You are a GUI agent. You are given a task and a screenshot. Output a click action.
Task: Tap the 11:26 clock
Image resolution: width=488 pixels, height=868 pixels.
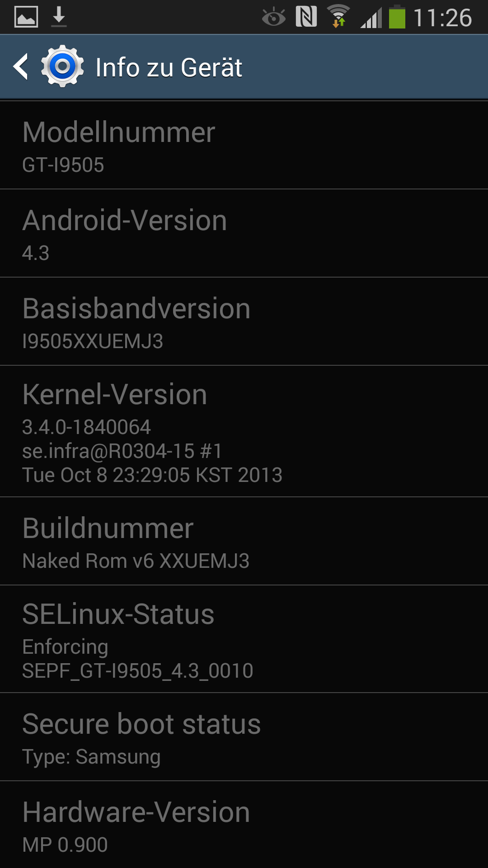(443, 18)
